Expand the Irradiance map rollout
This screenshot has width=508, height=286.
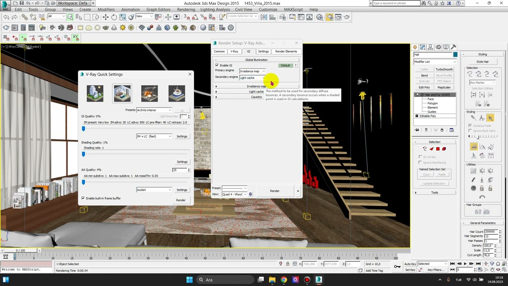point(256,86)
